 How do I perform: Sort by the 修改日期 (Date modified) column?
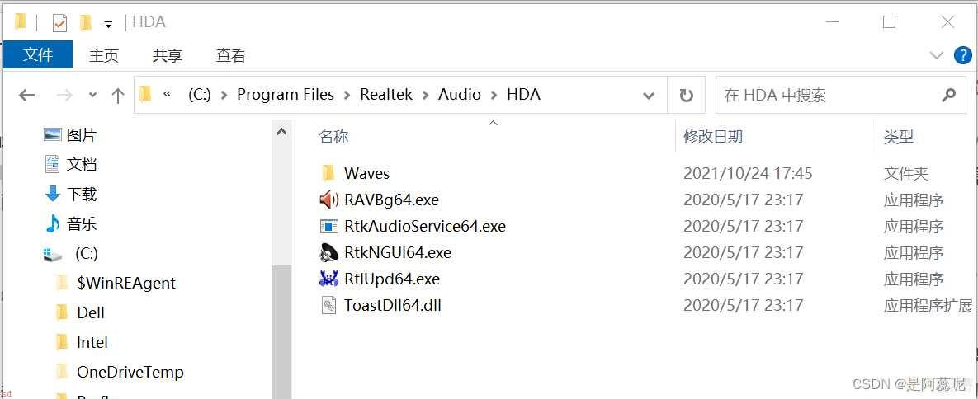tap(713, 137)
